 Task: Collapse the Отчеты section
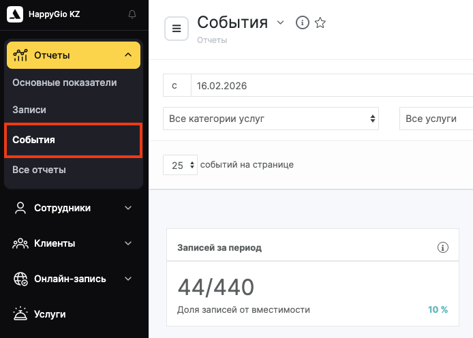coord(128,55)
